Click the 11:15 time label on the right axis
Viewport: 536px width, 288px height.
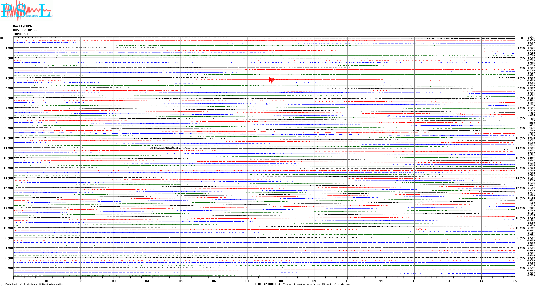click(520, 148)
